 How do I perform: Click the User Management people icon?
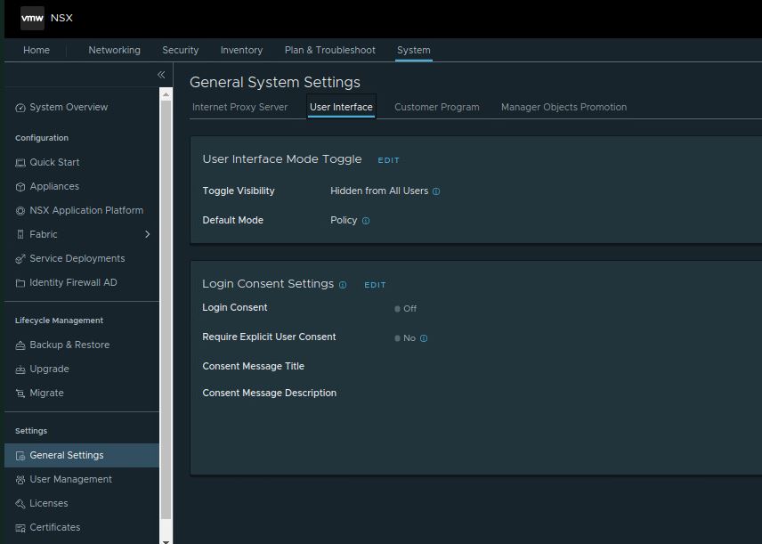pyautogui.click(x=20, y=480)
